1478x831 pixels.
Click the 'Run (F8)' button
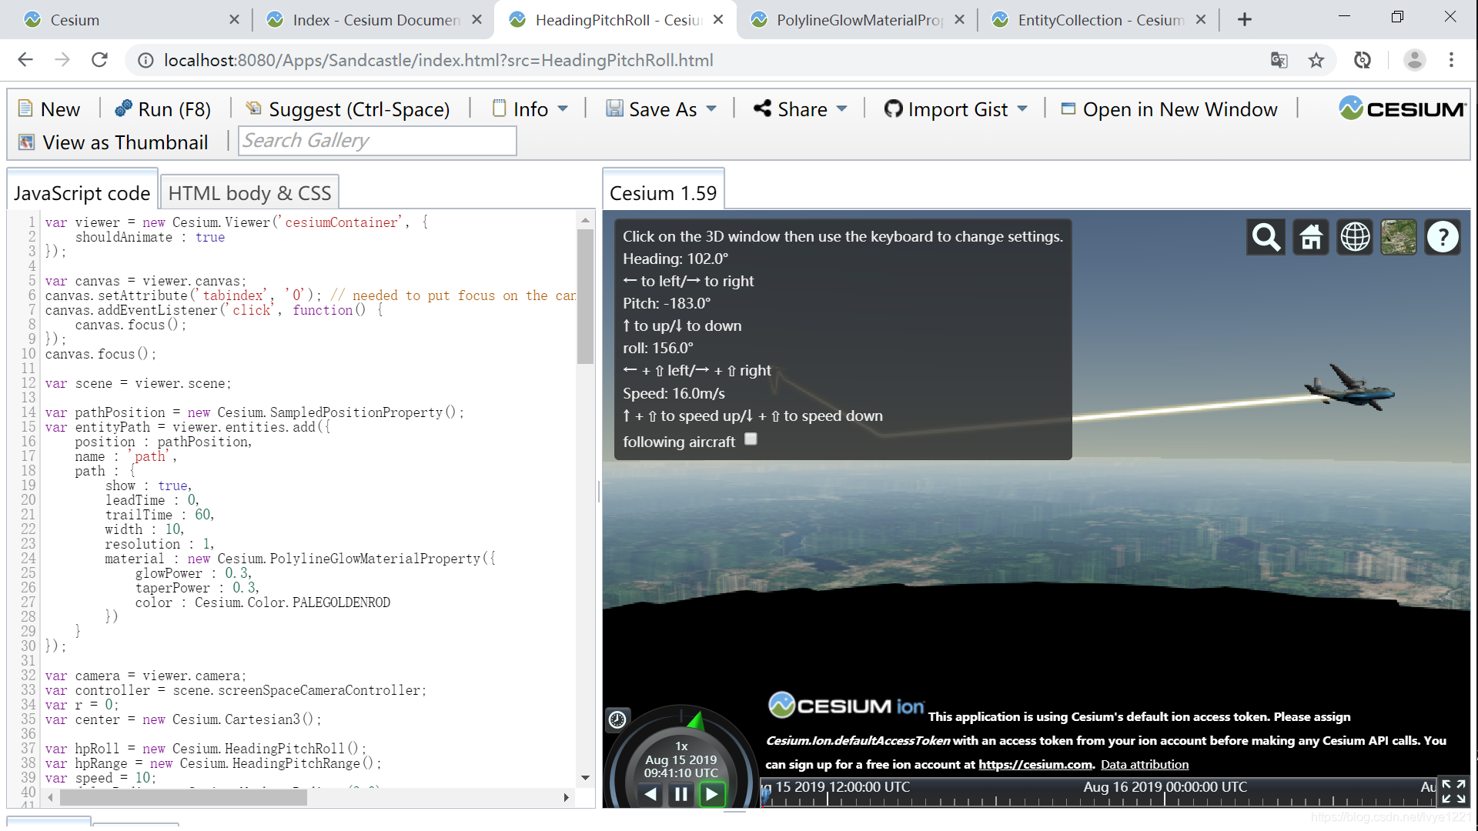coord(162,108)
